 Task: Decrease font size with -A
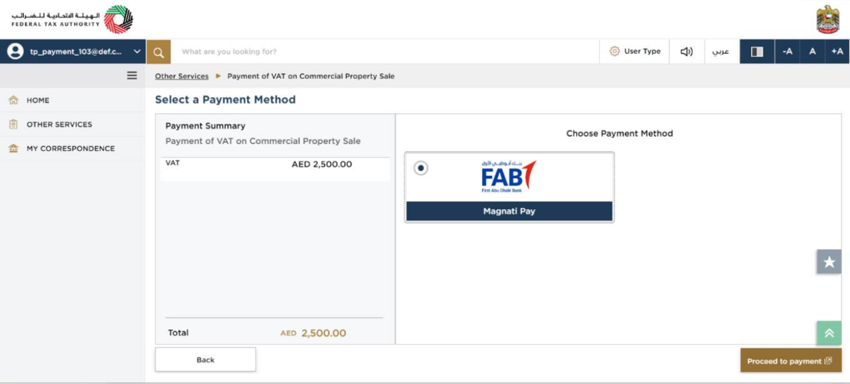pos(787,52)
